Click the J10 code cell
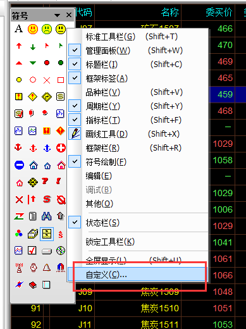This screenshot has width=246, height=329. click(85, 308)
